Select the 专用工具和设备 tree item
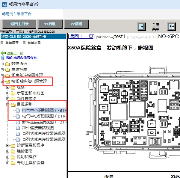This screenshot has height=178, width=180. coord(31,163)
